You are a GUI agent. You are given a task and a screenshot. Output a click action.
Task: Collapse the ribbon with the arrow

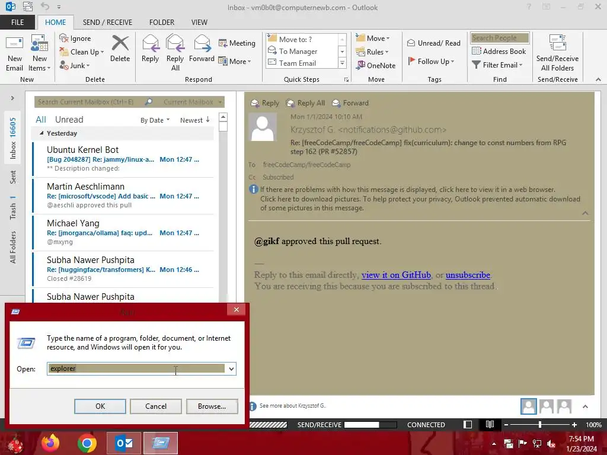click(x=598, y=79)
